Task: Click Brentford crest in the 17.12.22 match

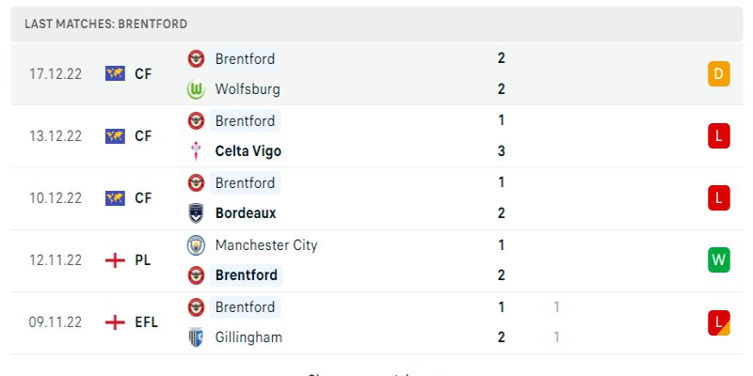Action: pos(196,58)
